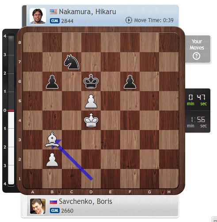This screenshot has height=222, width=217.
Task: Click the US flag next to Nakamura
Action: [53, 11]
